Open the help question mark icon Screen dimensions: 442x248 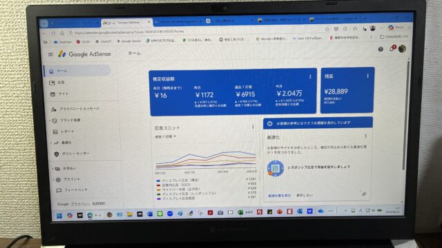pyautogui.click(x=381, y=49)
